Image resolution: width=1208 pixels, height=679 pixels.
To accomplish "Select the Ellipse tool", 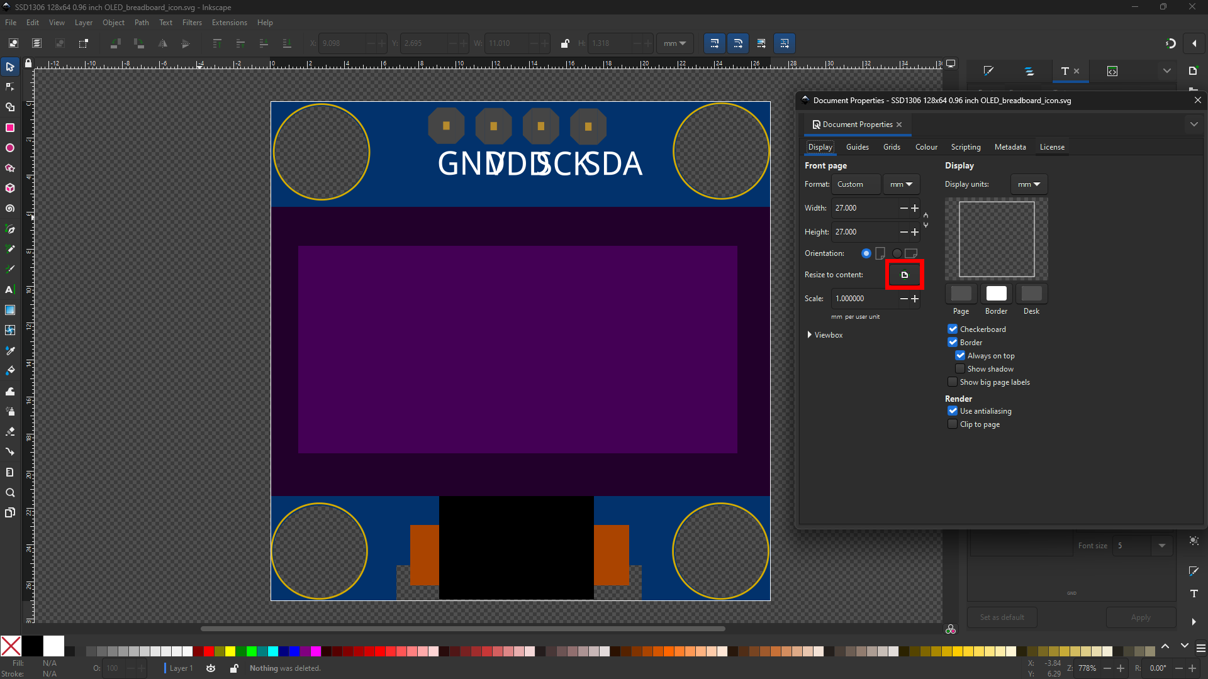I will tap(10, 148).
